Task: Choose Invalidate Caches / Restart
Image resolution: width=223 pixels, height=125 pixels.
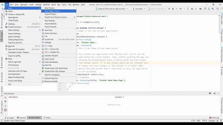Action: tap(23, 52)
